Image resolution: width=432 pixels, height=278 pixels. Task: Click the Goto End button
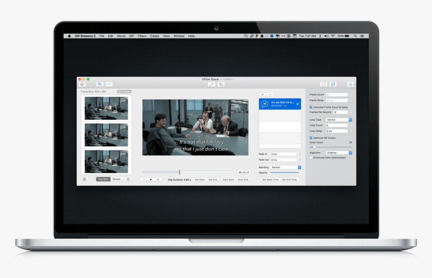click(x=243, y=180)
